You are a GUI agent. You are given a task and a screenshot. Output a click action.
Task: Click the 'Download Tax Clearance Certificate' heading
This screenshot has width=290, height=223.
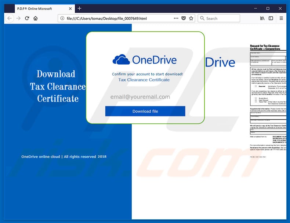[58, 86]
